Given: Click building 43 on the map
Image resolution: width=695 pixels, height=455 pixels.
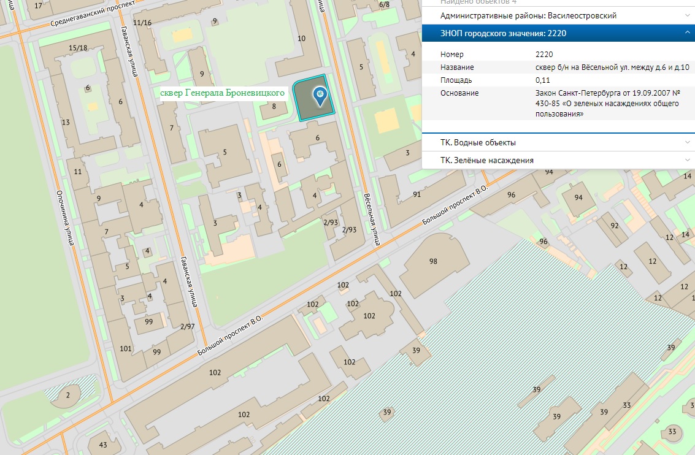Looking at the screenshot, I should pos(102,445).
